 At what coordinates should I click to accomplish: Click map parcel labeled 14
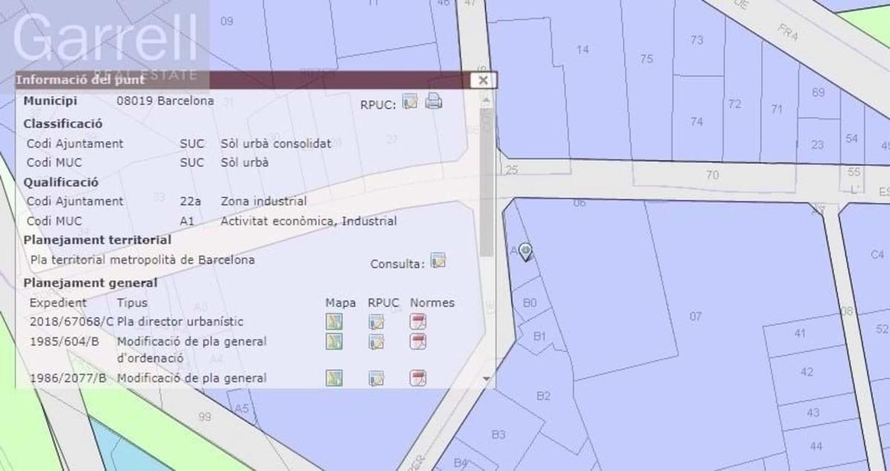click(x=583, y=50)
